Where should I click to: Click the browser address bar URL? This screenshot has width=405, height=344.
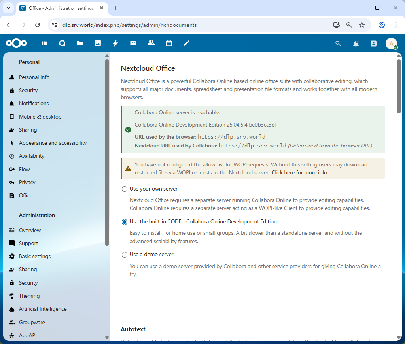(129, 25)
